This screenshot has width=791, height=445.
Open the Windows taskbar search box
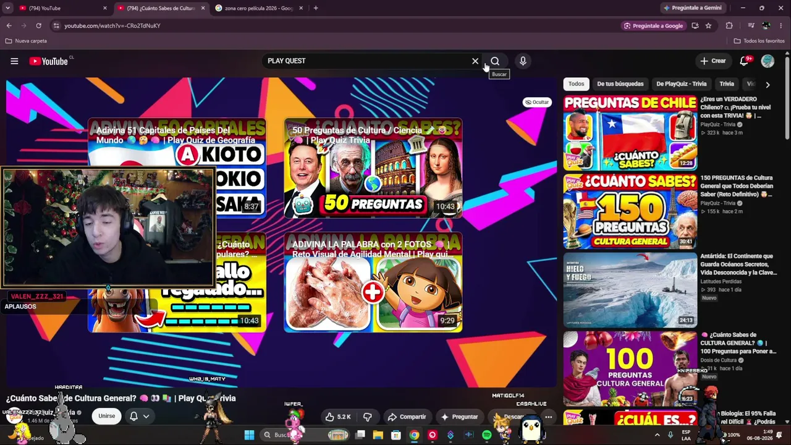(x=304, y=435)
